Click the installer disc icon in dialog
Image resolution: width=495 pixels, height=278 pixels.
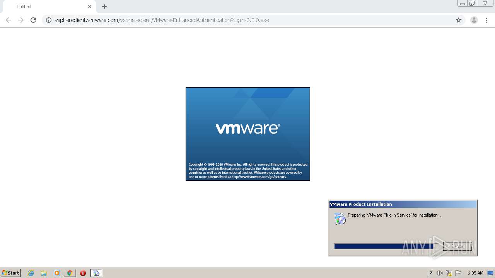click(x=340, y=219)
